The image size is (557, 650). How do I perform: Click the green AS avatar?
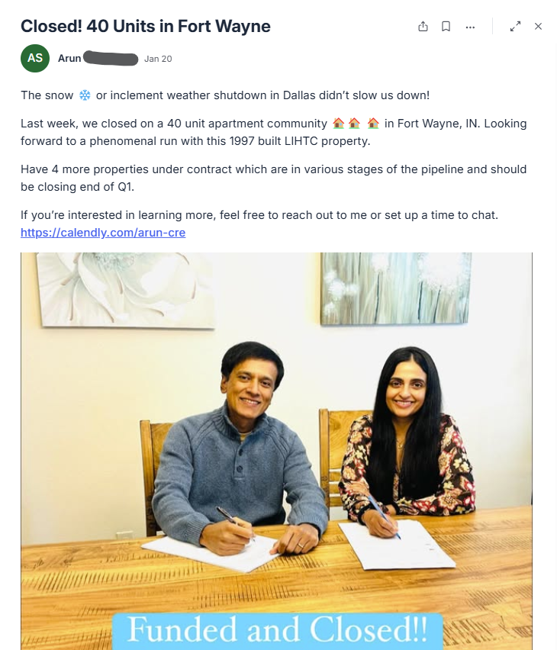[x=35, y=59]
